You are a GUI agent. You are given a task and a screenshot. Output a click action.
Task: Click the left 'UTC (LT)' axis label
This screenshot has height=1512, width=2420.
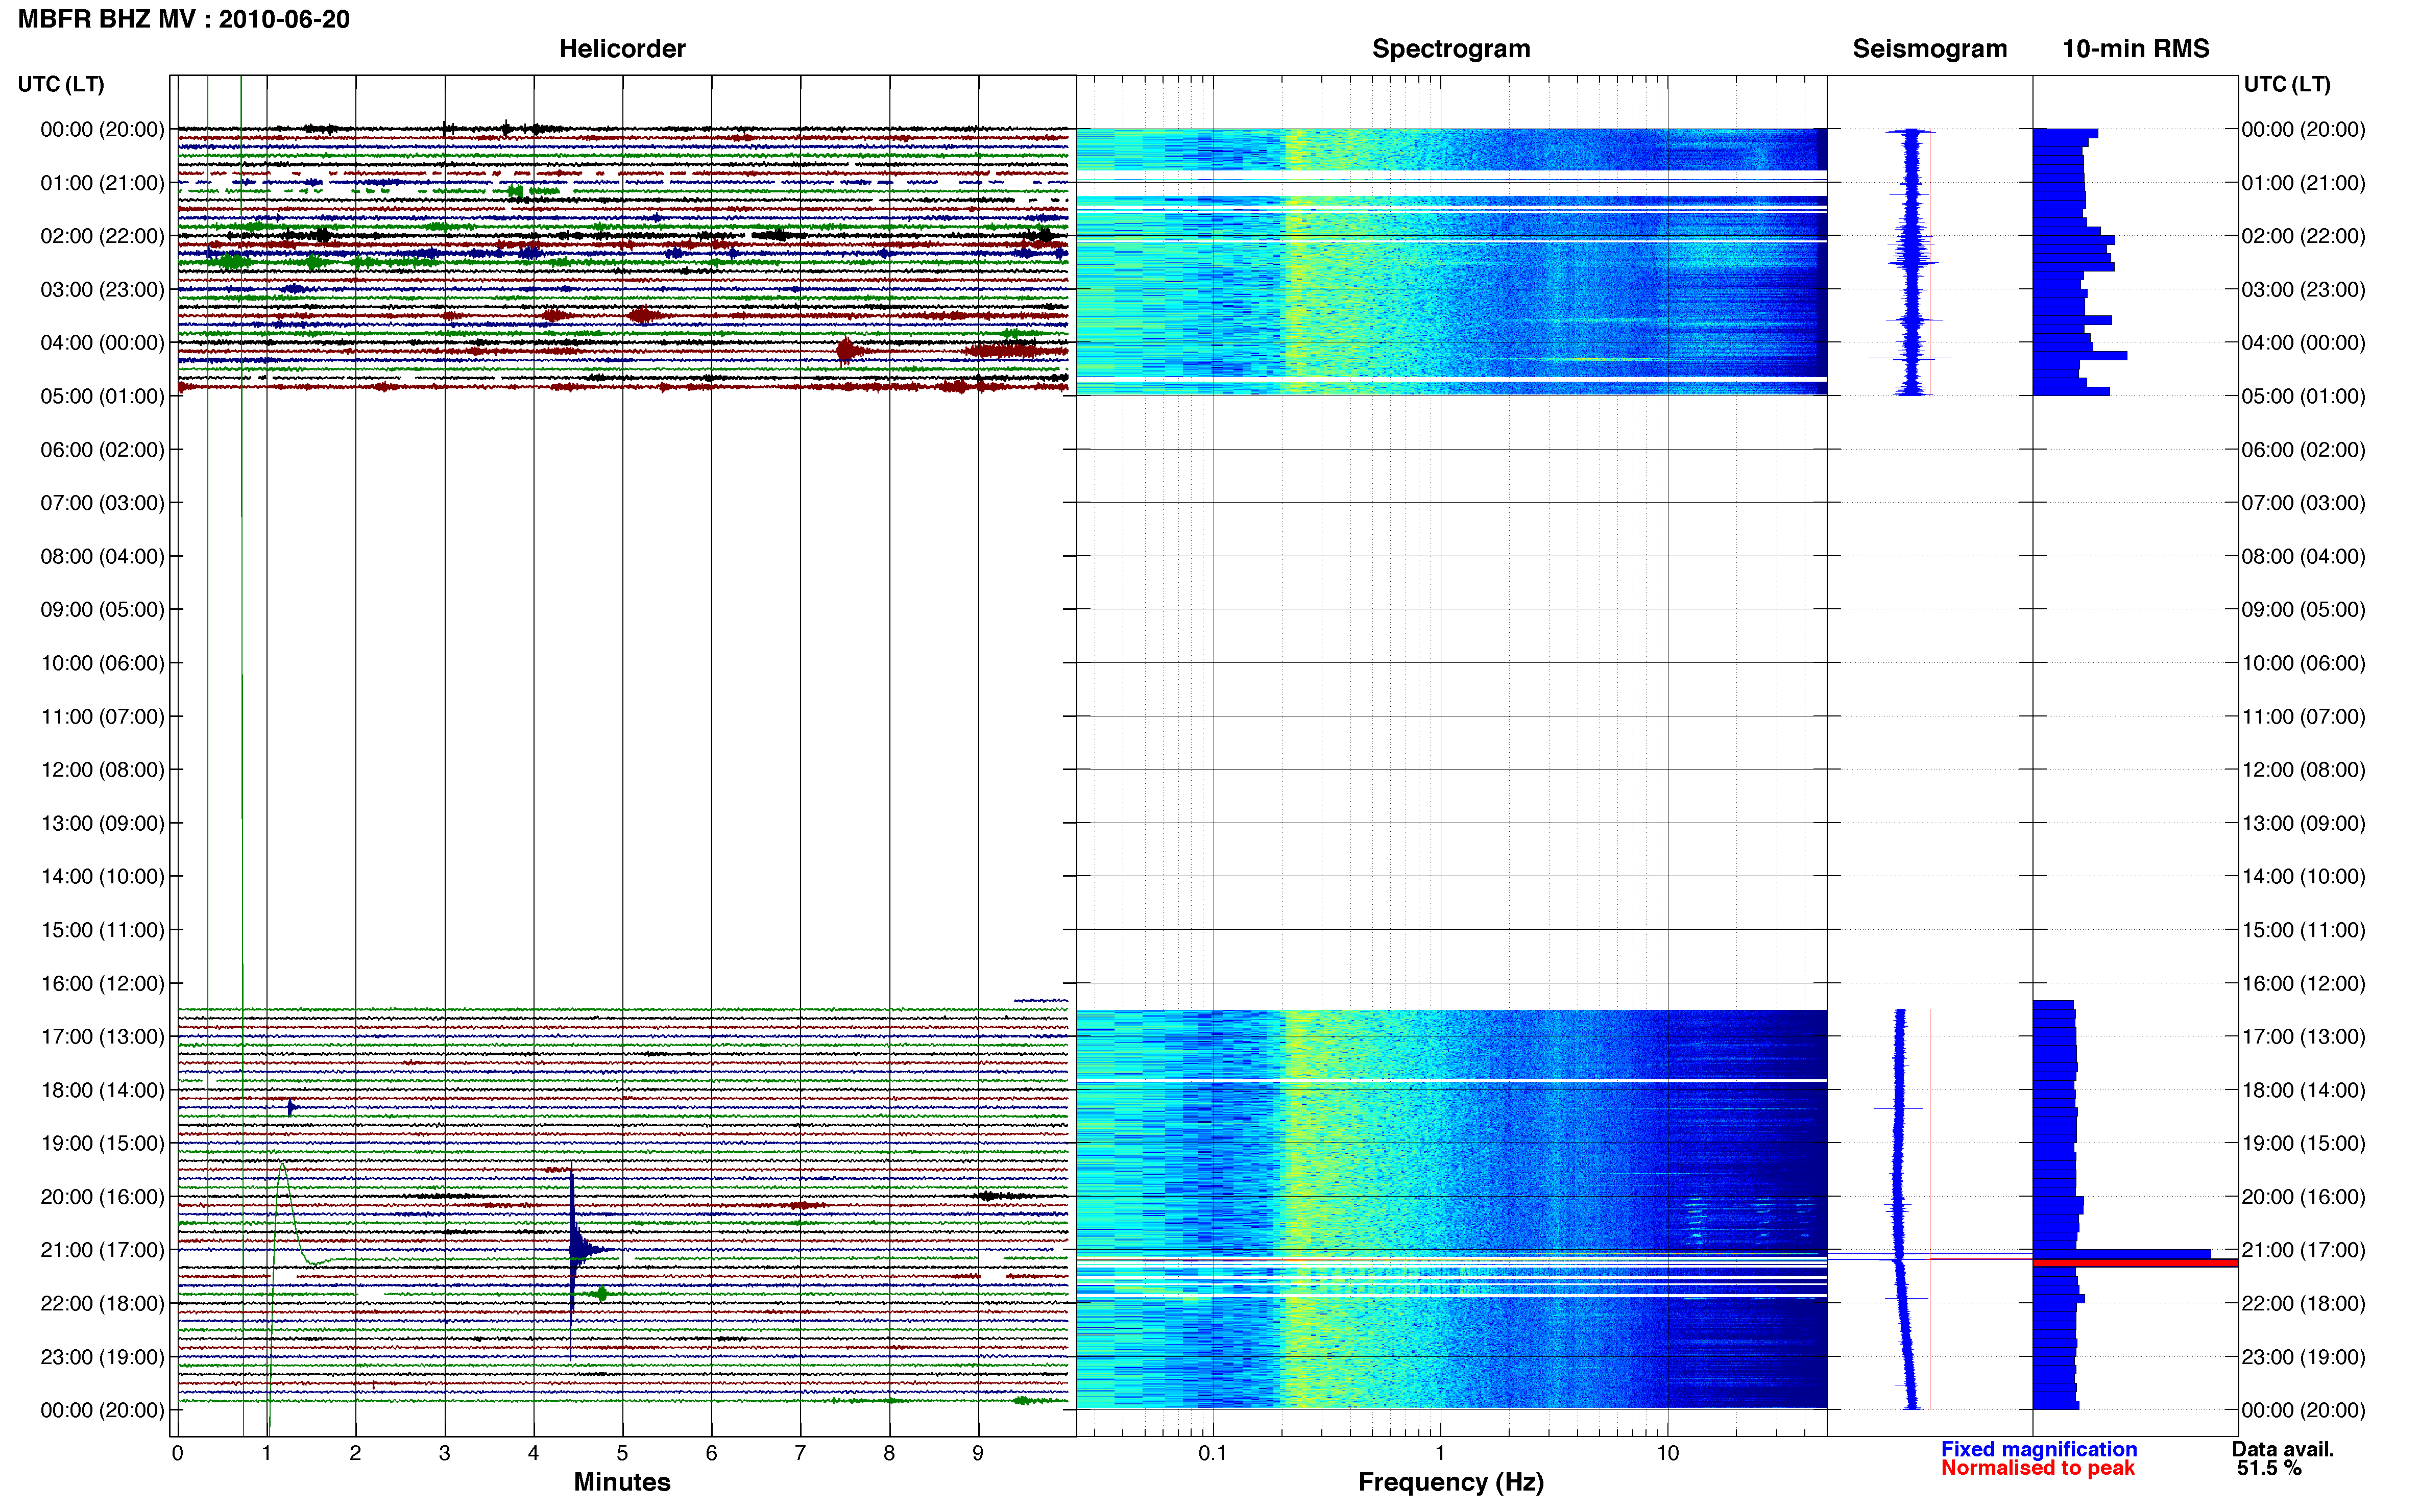click(x=61, y=84)
